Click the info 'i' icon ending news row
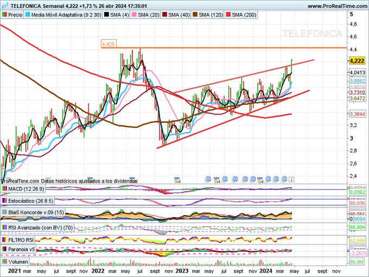 (291, 180)
